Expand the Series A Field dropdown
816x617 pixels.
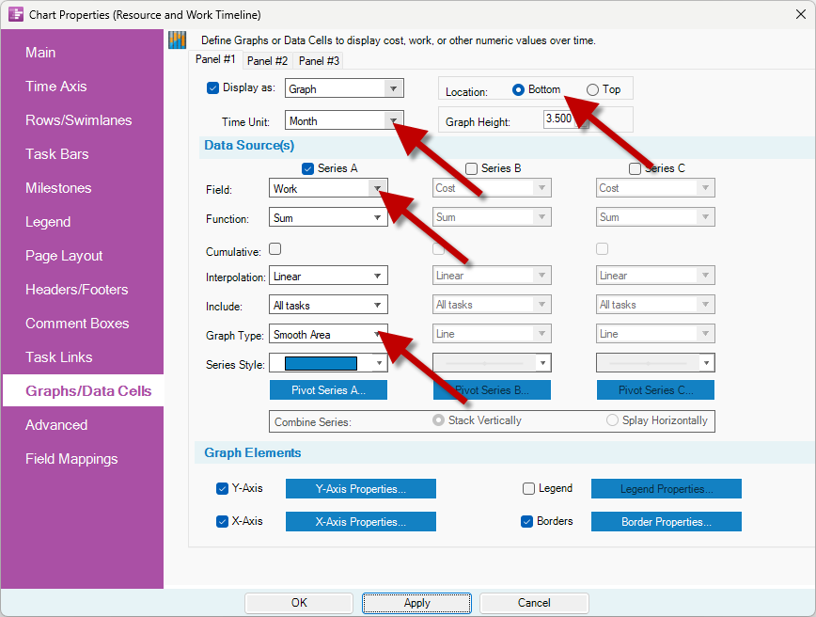click(377, 189)
